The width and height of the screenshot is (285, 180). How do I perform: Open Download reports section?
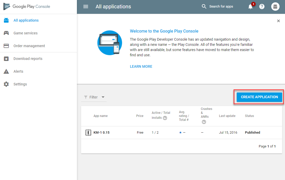pyautogui.click(x=28, y=59)
